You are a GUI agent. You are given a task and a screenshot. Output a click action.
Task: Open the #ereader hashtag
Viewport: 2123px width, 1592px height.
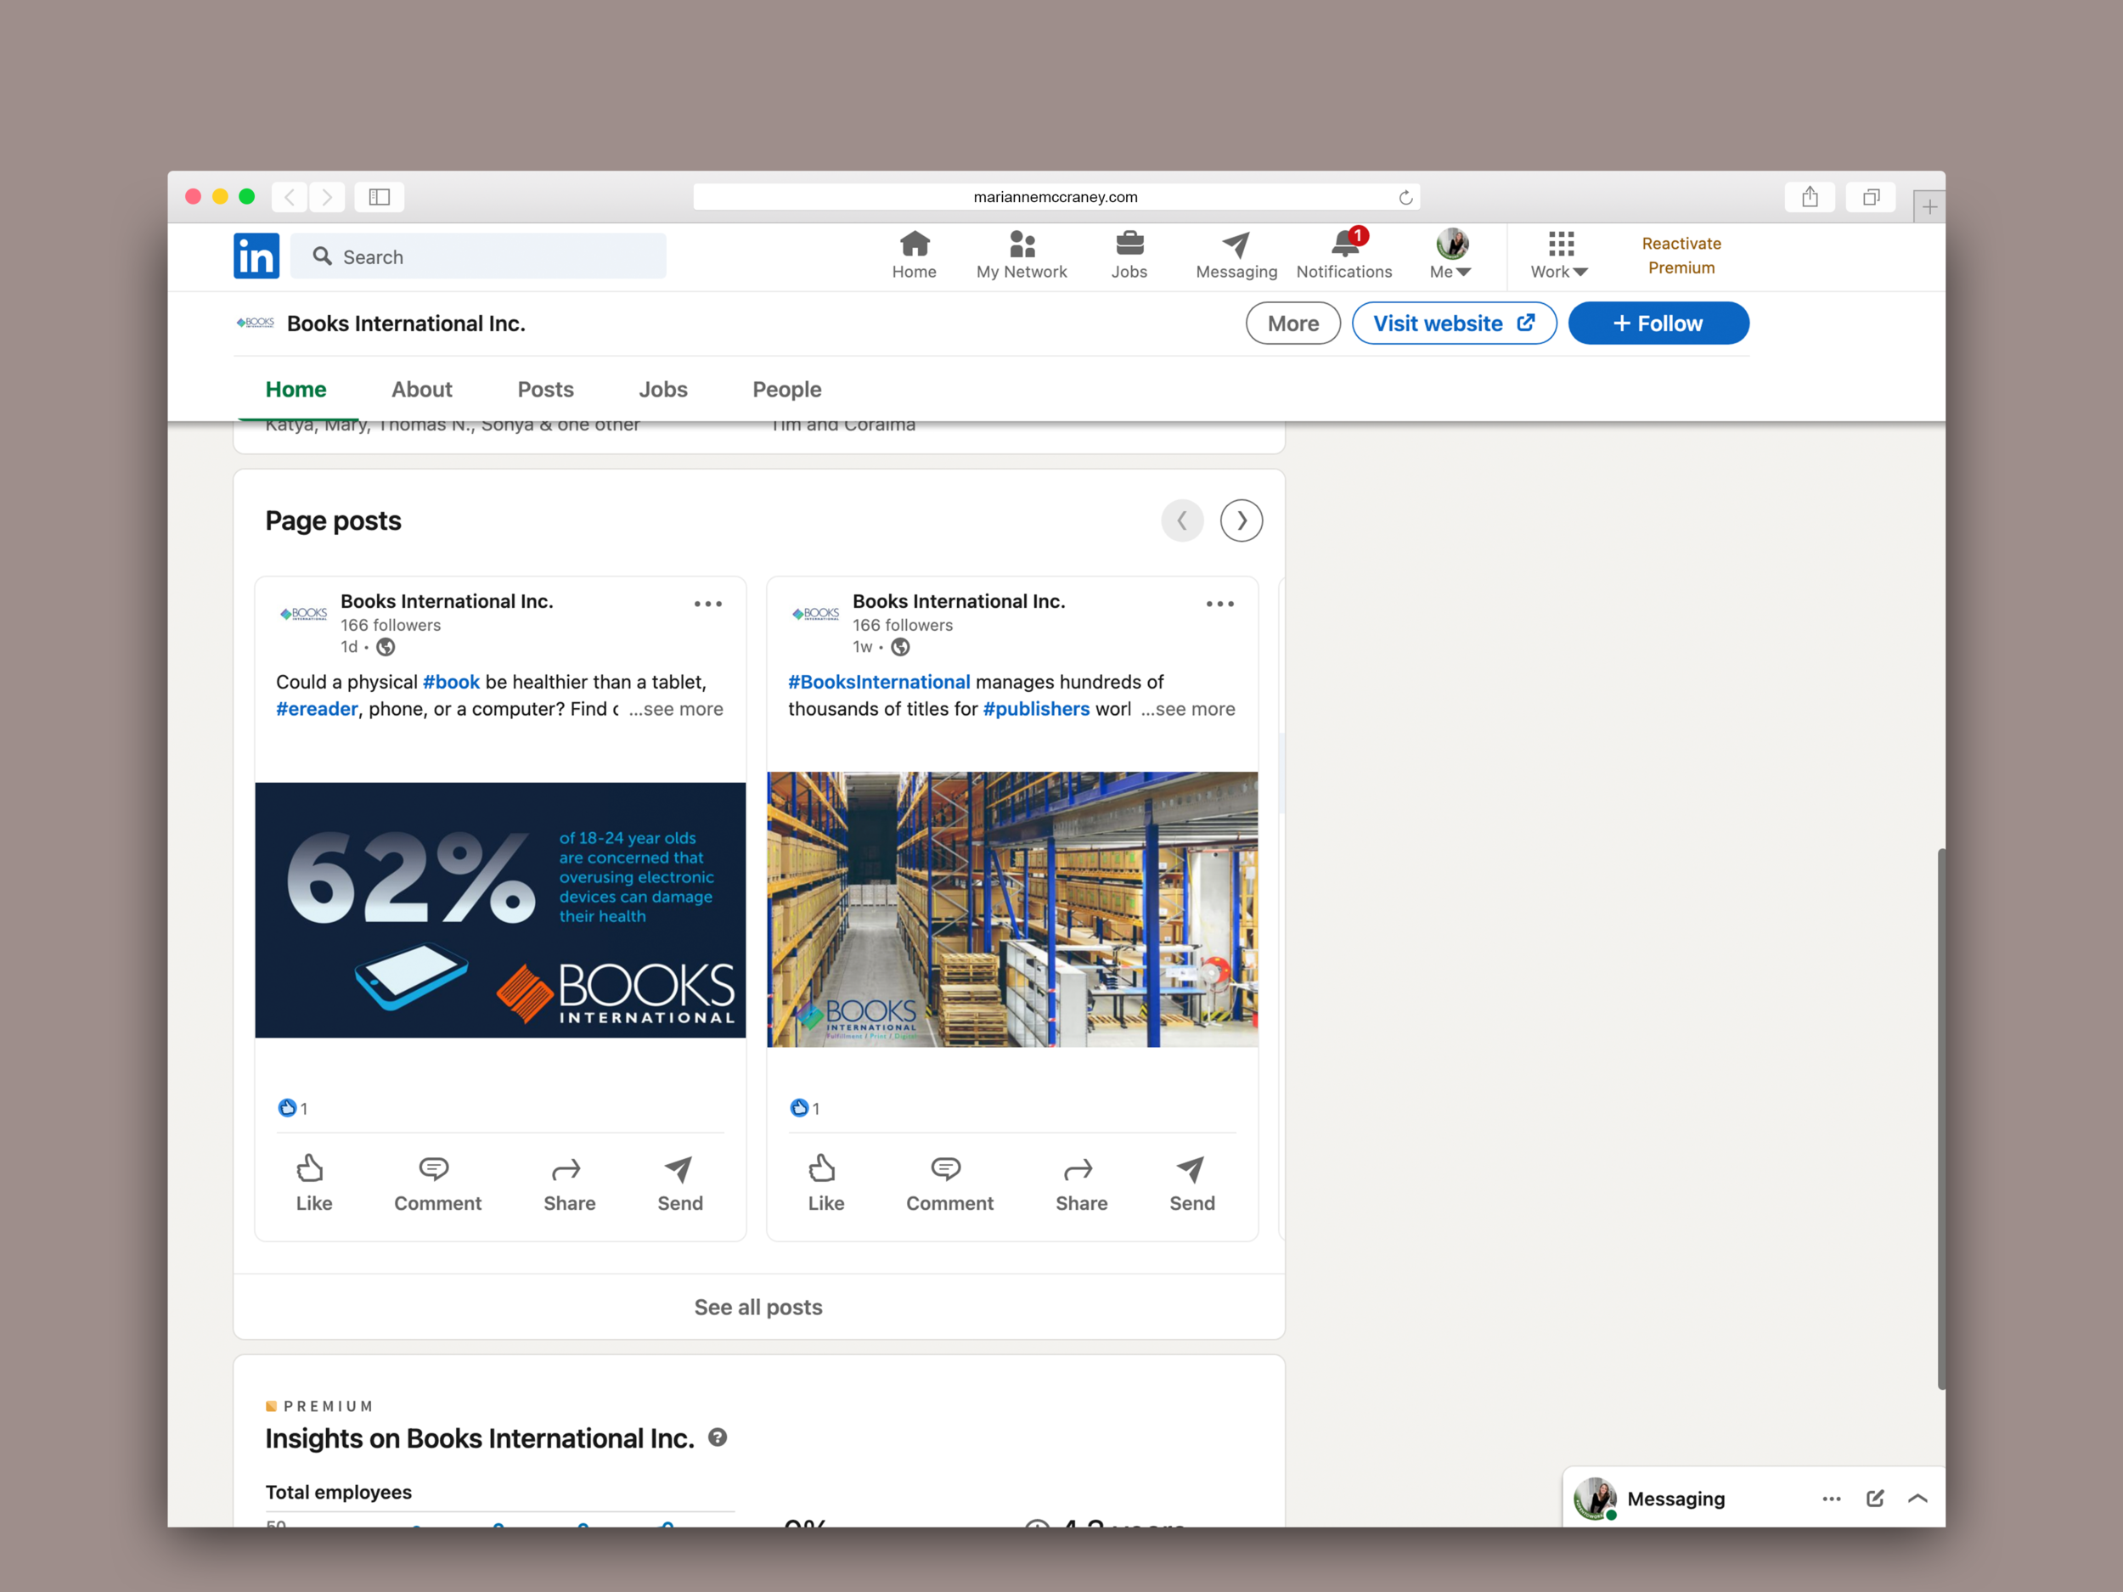click(x=317, y=709)
